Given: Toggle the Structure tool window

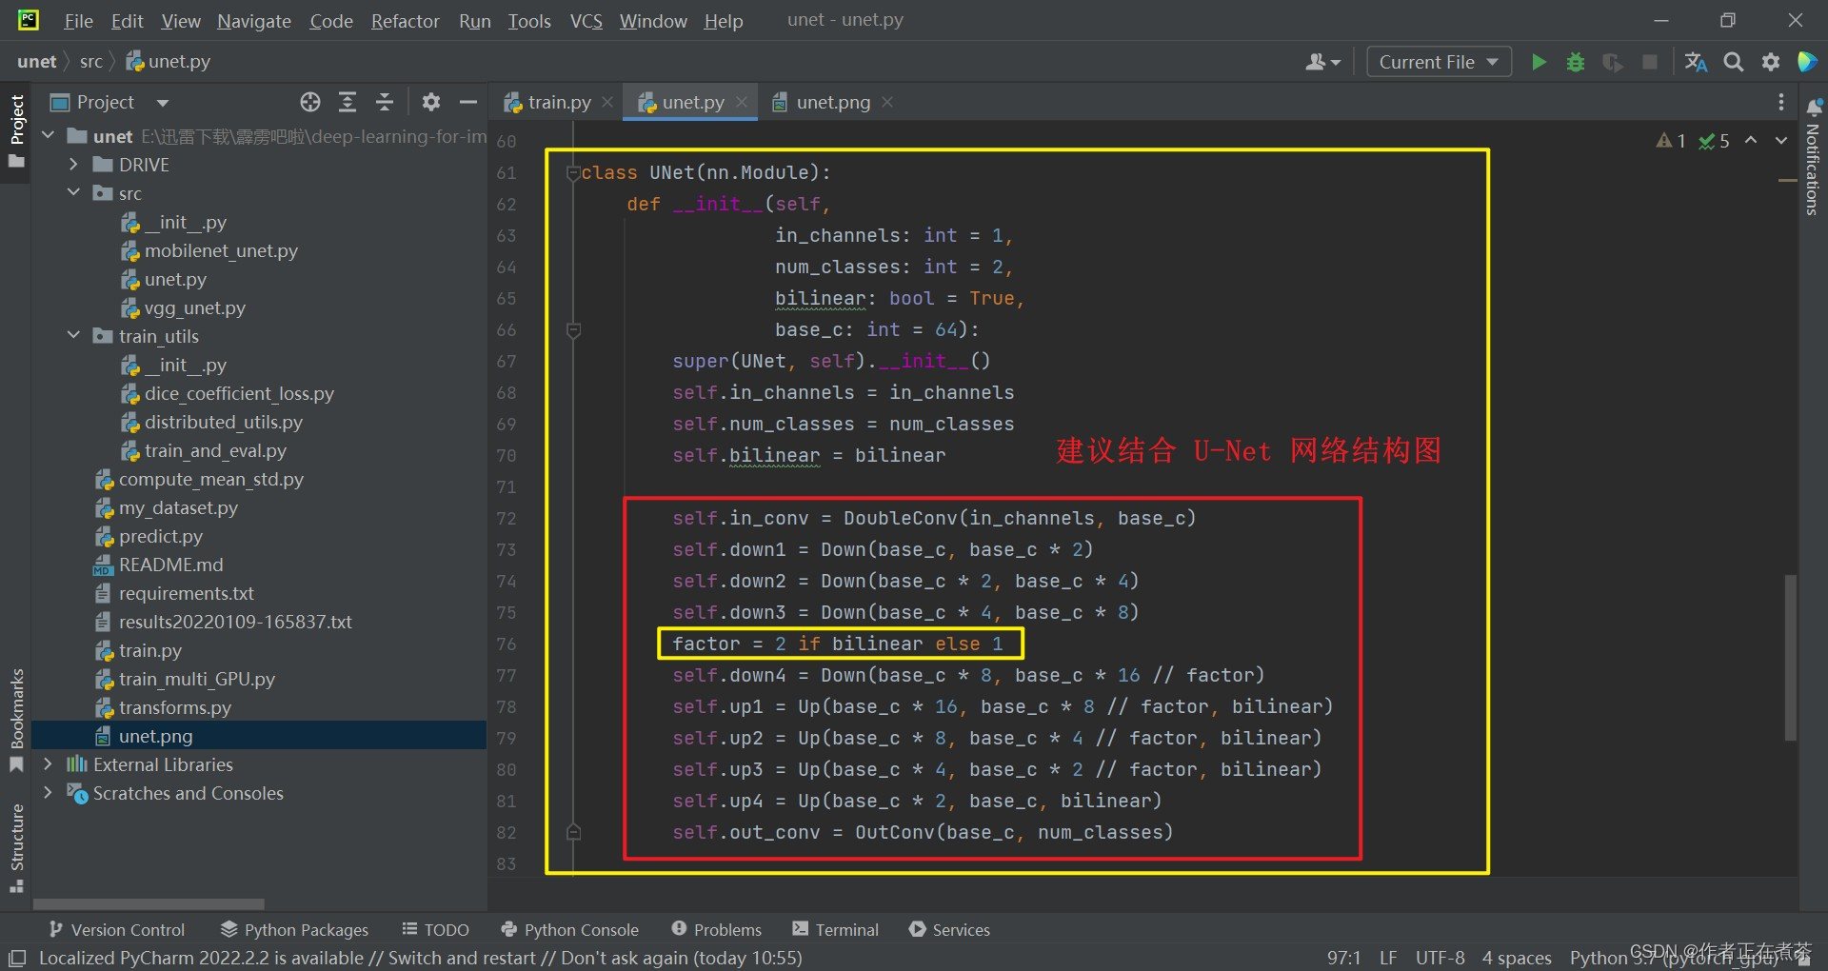Looking at the screenshot, I should coord(16,847).
